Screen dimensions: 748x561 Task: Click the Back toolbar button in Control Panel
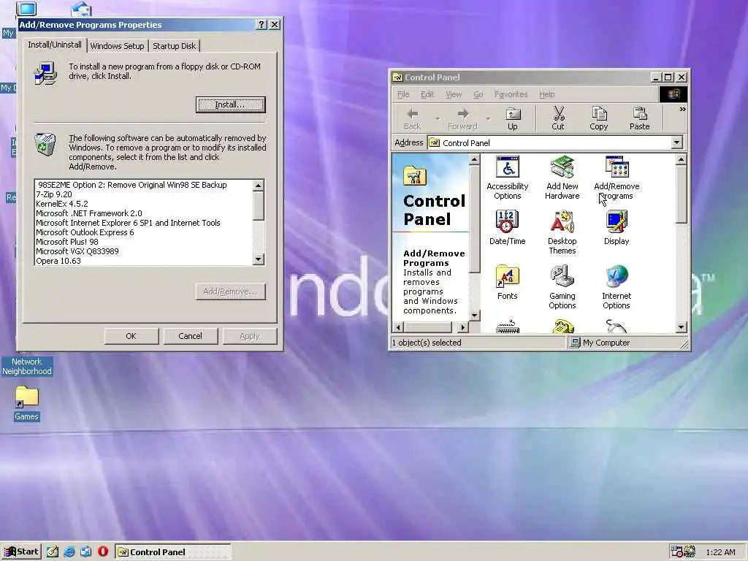point(412,119)
